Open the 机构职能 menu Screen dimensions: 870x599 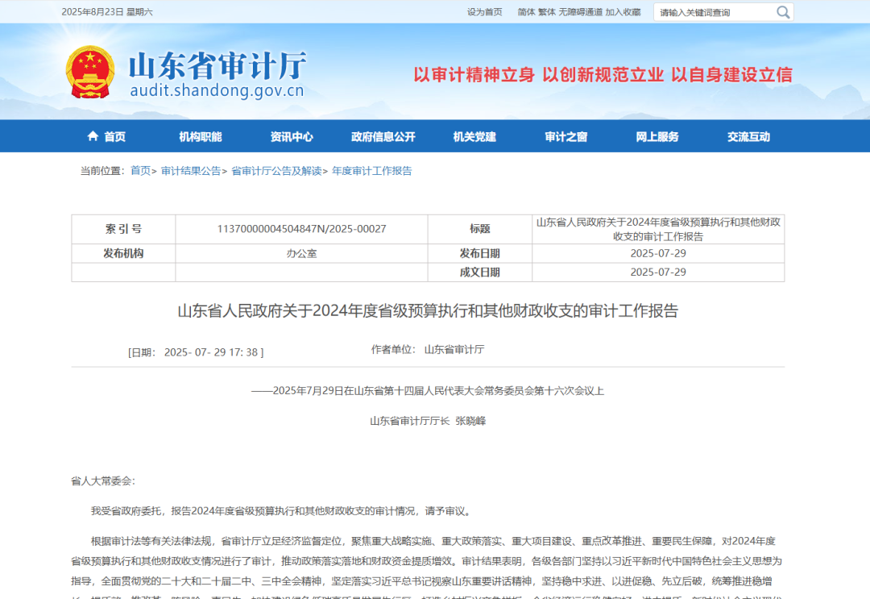pyautogui.click(x=201, y=136)
